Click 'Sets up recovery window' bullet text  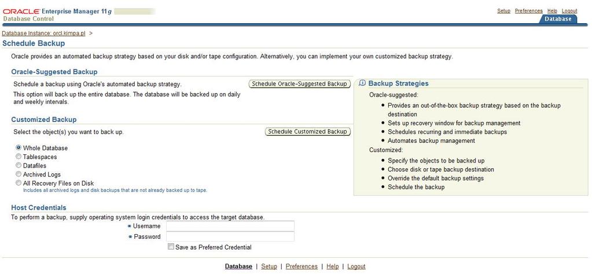(x=454, y=123)
